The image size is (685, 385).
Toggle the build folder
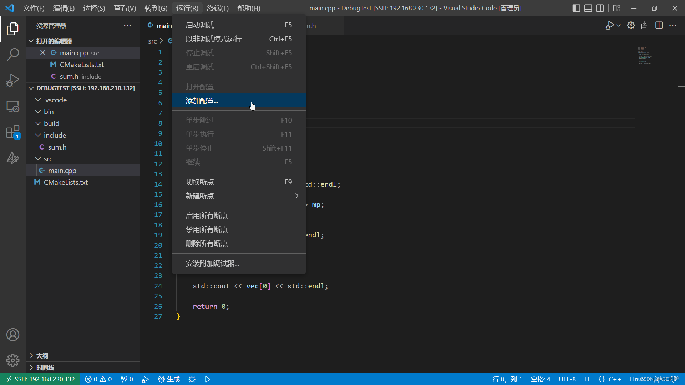[x=83, y=123]
